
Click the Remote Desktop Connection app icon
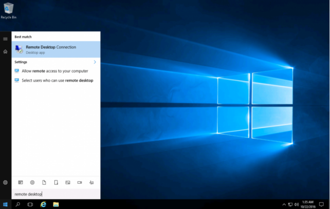pyautogui.click(x=19, y=49)
